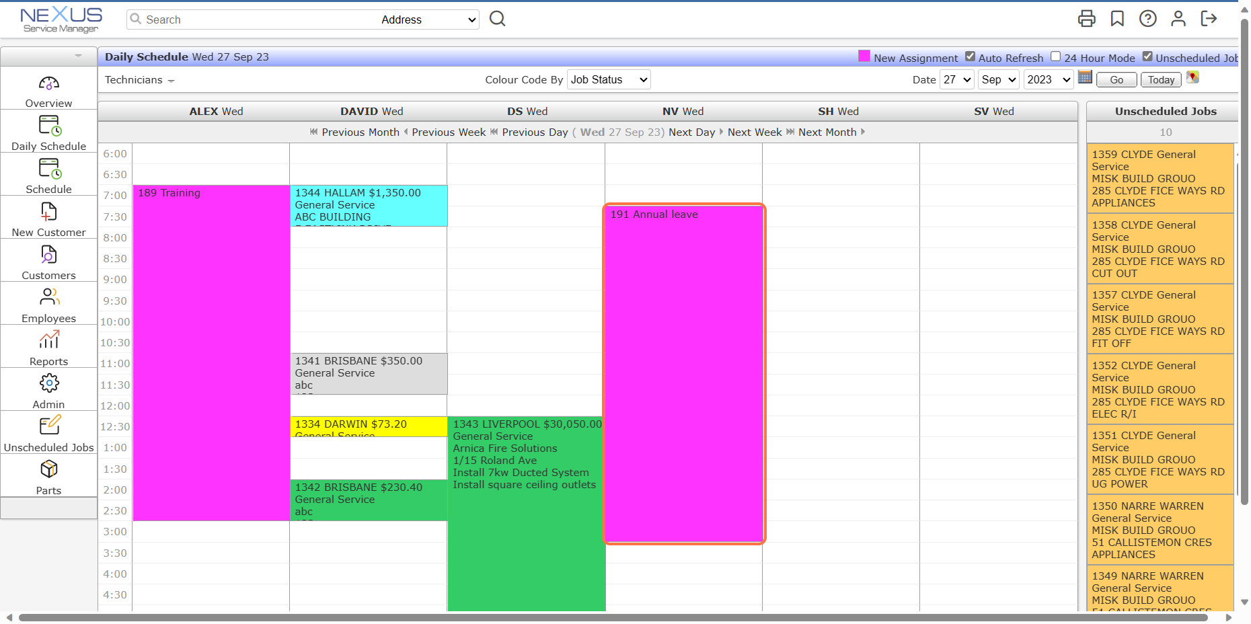
Task: Open Parts from the sidebar
Action: point(48,476)
